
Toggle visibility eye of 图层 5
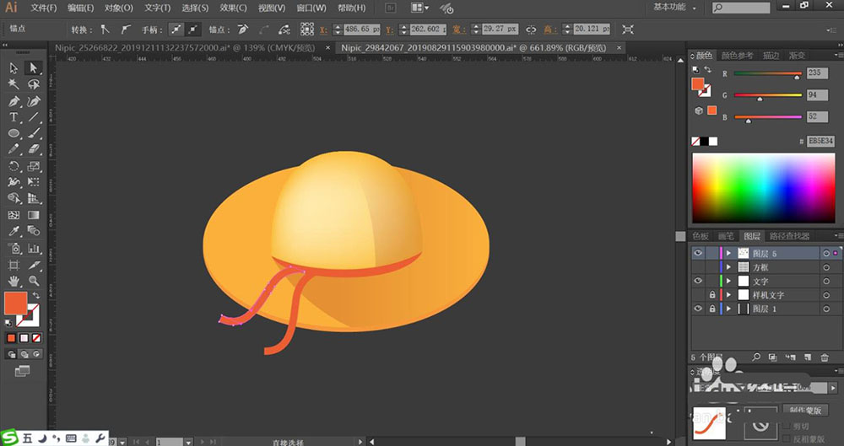[698, 253]
